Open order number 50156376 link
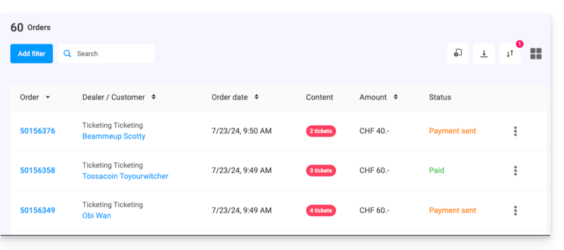 [38, 131]
